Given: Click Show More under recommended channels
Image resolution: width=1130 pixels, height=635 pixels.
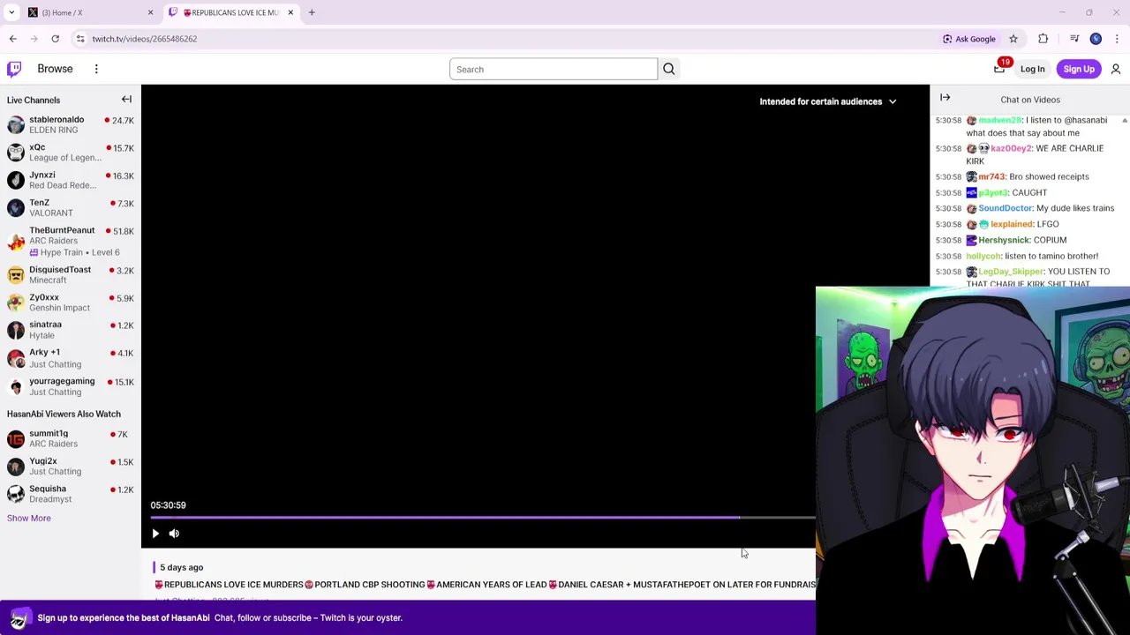Looking at the screenshot, I should pos(29,519).
